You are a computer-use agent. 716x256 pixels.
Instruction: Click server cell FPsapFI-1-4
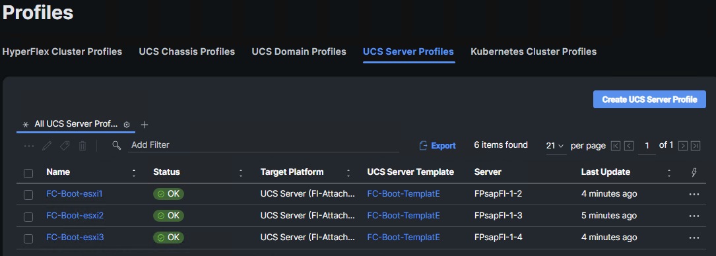point(498,238)
